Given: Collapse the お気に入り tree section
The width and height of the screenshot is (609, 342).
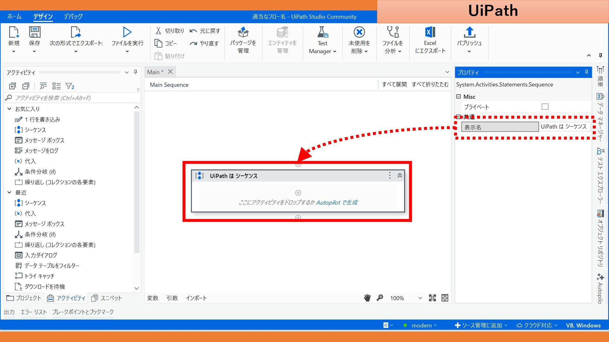Looking at the screenshot, I should 9,109.
